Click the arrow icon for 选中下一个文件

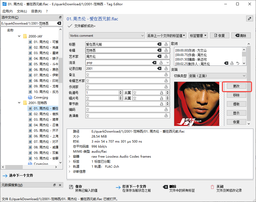[x=5, y=176]
